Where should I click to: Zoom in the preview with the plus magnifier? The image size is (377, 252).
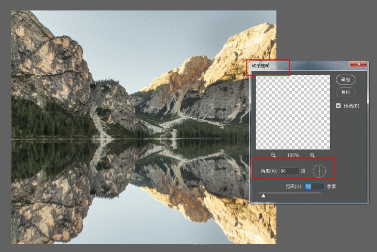(x=312, y=155)
